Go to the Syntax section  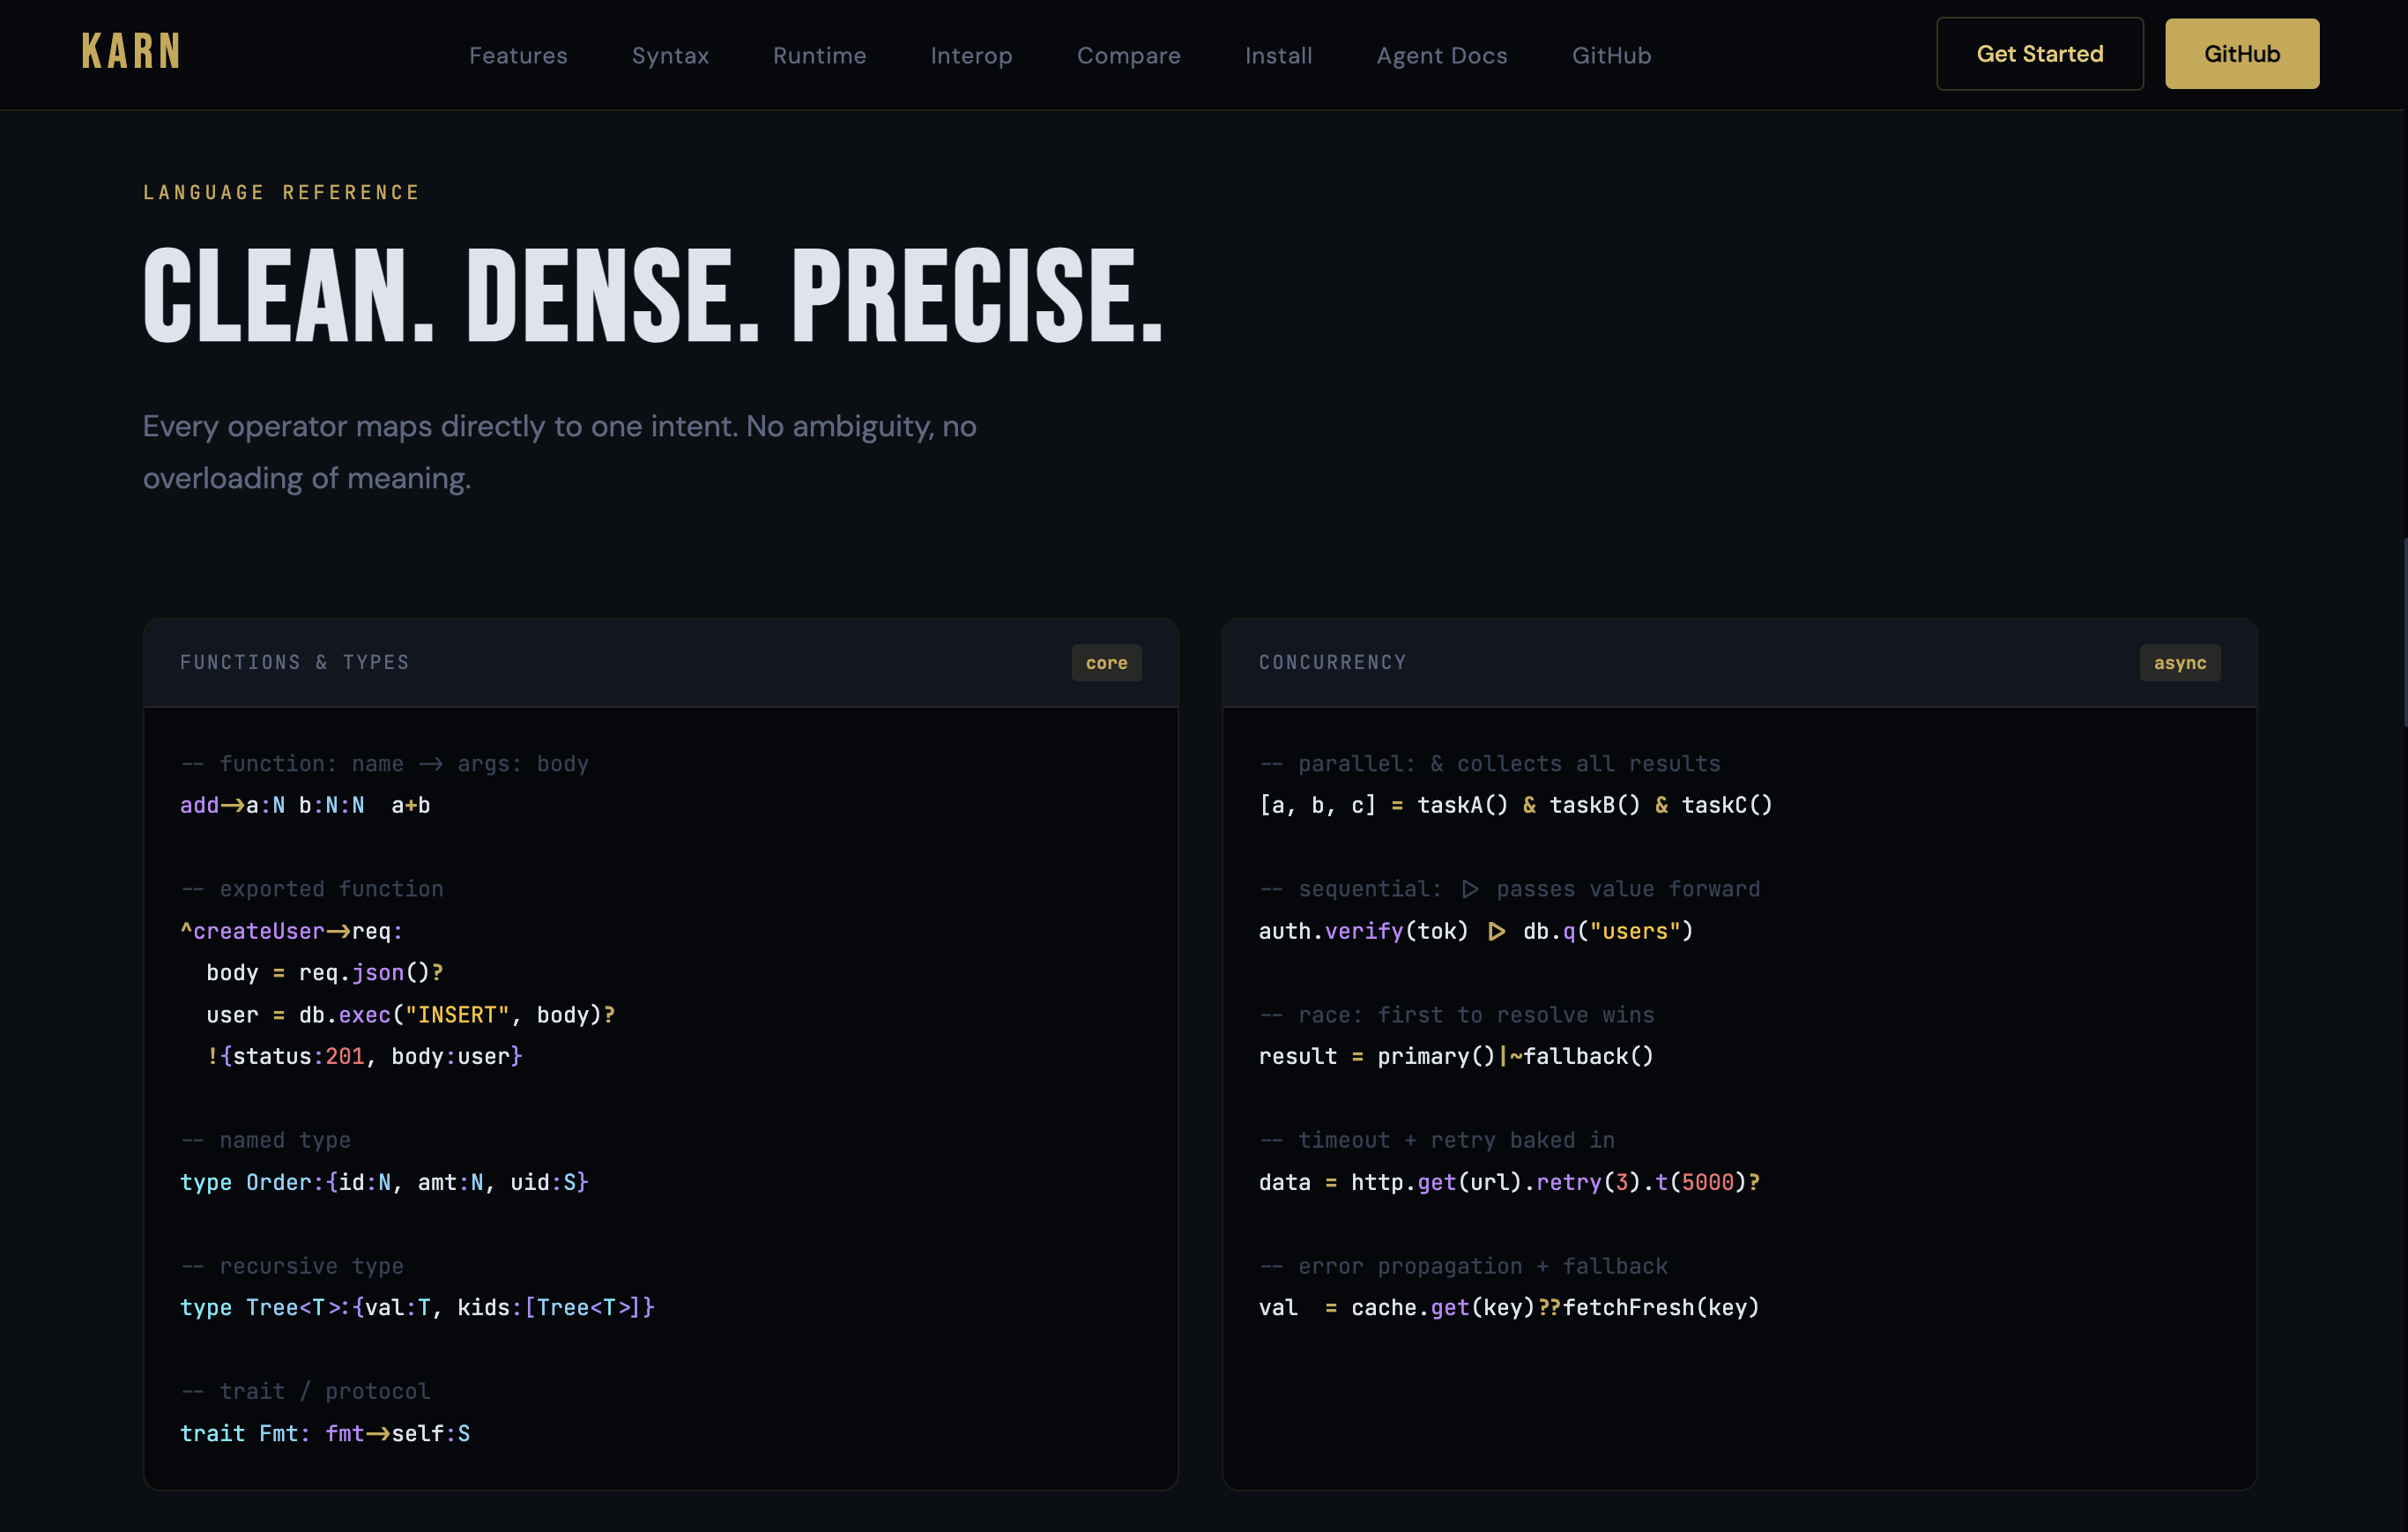click(670, 56)
